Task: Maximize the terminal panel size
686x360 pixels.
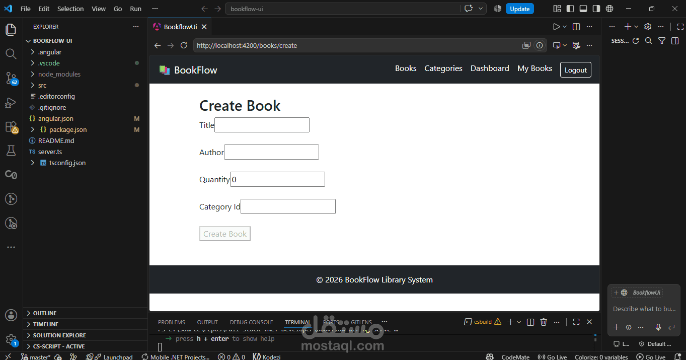Action: click(x=576, y=322)
